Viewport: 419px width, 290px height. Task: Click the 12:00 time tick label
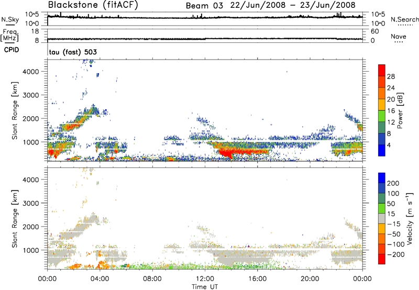(205, 279)
